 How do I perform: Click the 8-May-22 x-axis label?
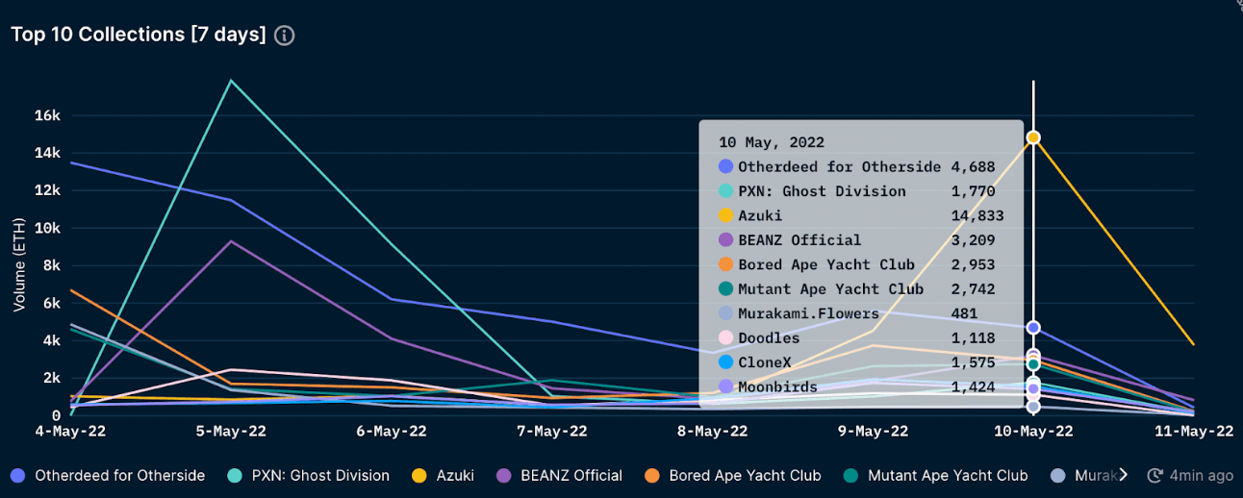(x=710, y=433)
